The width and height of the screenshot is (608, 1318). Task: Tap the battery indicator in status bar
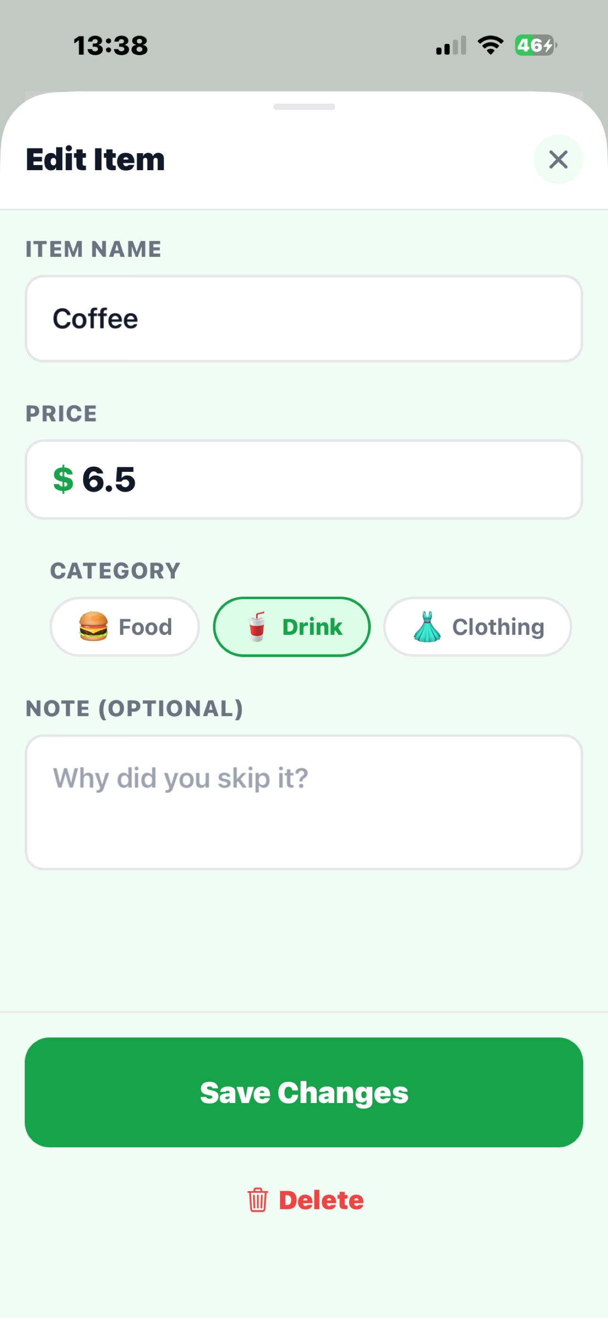tap(536, 45)
